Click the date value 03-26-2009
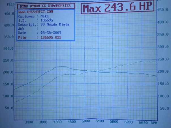This screenshot has width=171, height=128. (x=51, y=32)
